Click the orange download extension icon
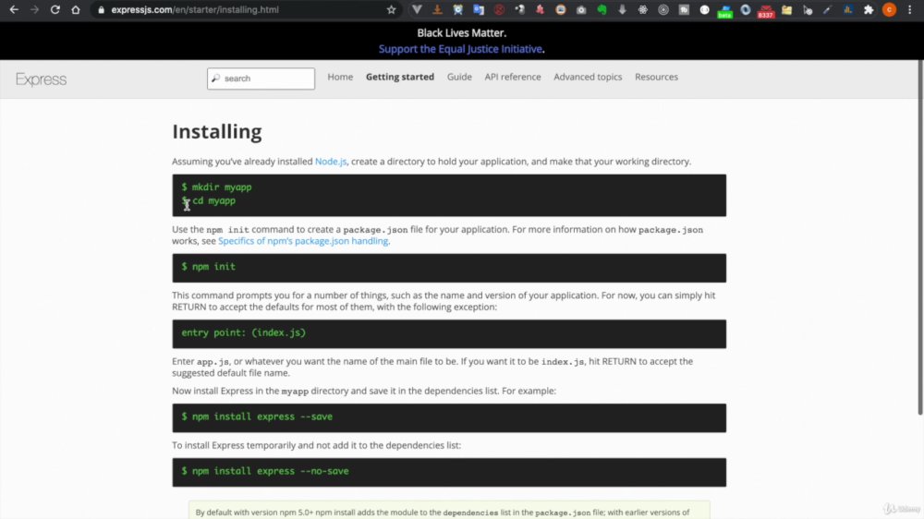 pyautogui.click(x=437, y=9)
